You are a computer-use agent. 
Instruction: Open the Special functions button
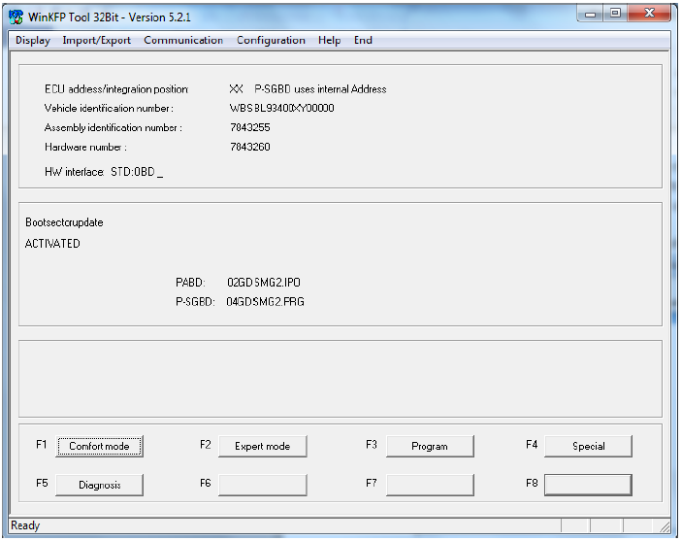click(x=588, y=446)
